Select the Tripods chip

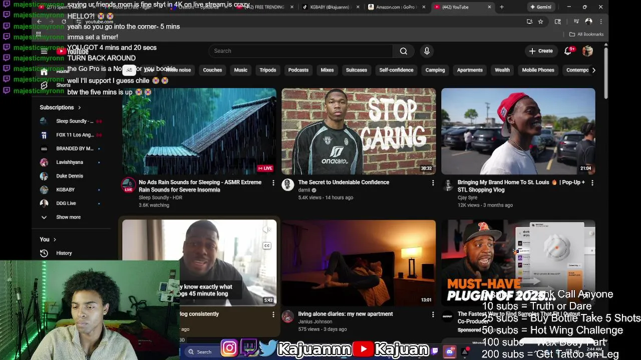pyautogui.click(x=268, y=70)
